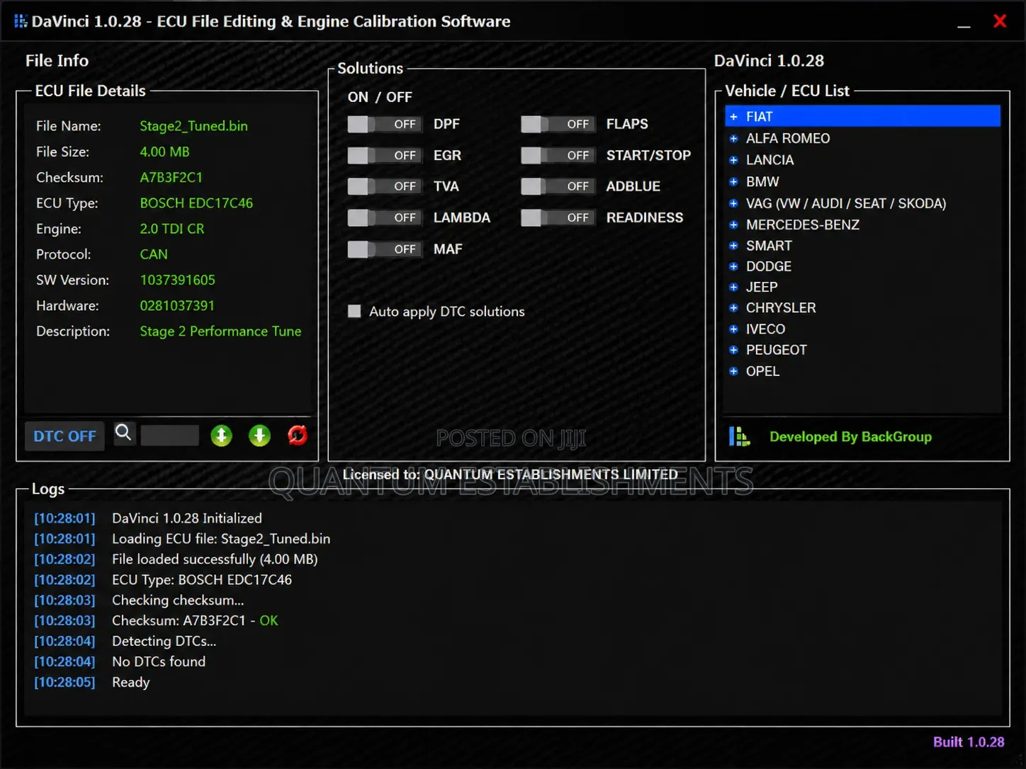Toggle the EGR switch
This screenshot has height=769, width=1026.
[385, 156]
